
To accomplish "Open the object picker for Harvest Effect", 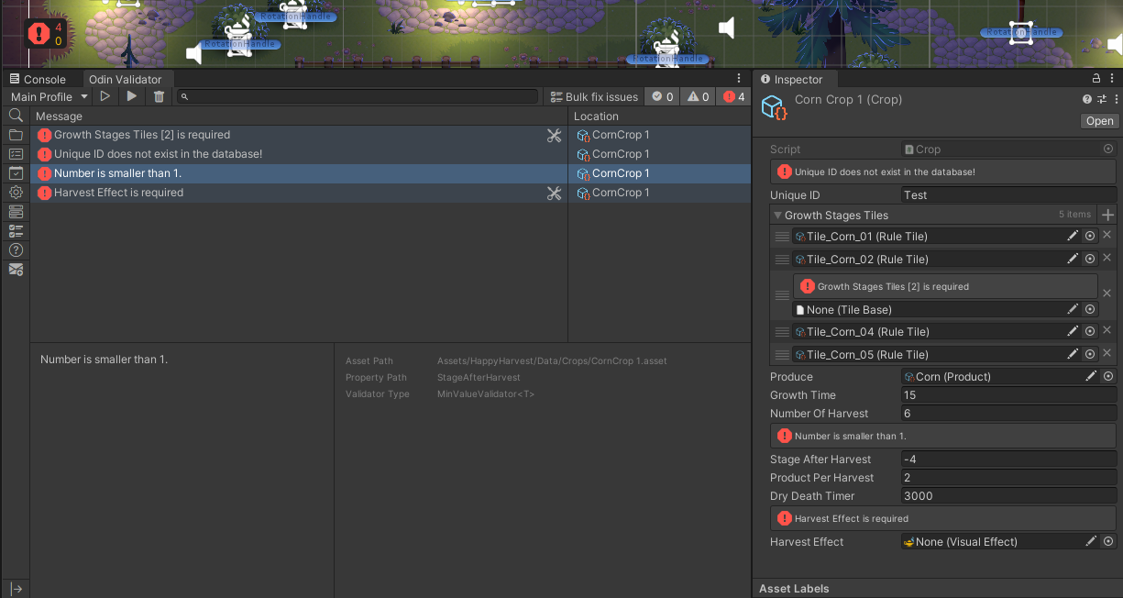I will pyautogui.click(x=1108, y=542).
